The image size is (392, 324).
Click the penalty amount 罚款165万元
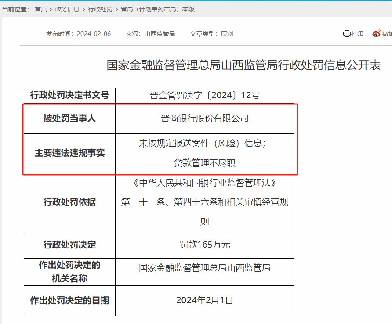tap(205, 245)
